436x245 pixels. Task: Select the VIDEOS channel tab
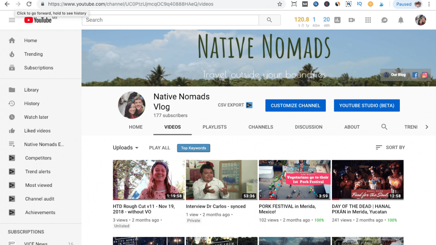point(172,127)
